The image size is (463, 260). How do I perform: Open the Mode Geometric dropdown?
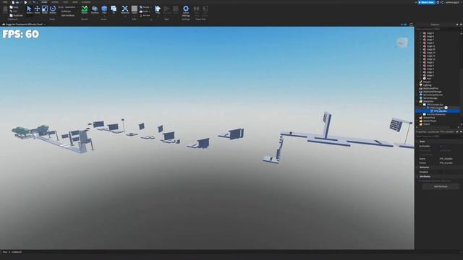(68, 7)
